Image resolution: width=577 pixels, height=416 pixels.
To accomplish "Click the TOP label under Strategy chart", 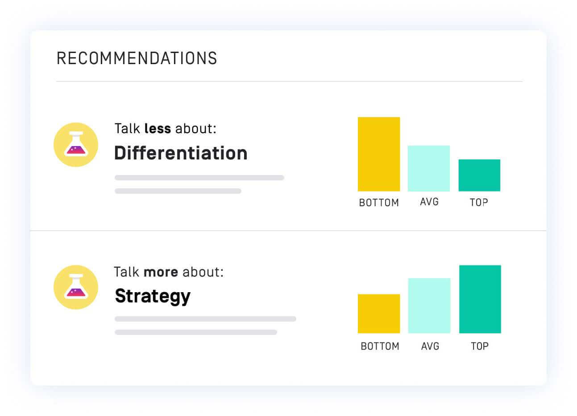I will [x=480, y=346].
